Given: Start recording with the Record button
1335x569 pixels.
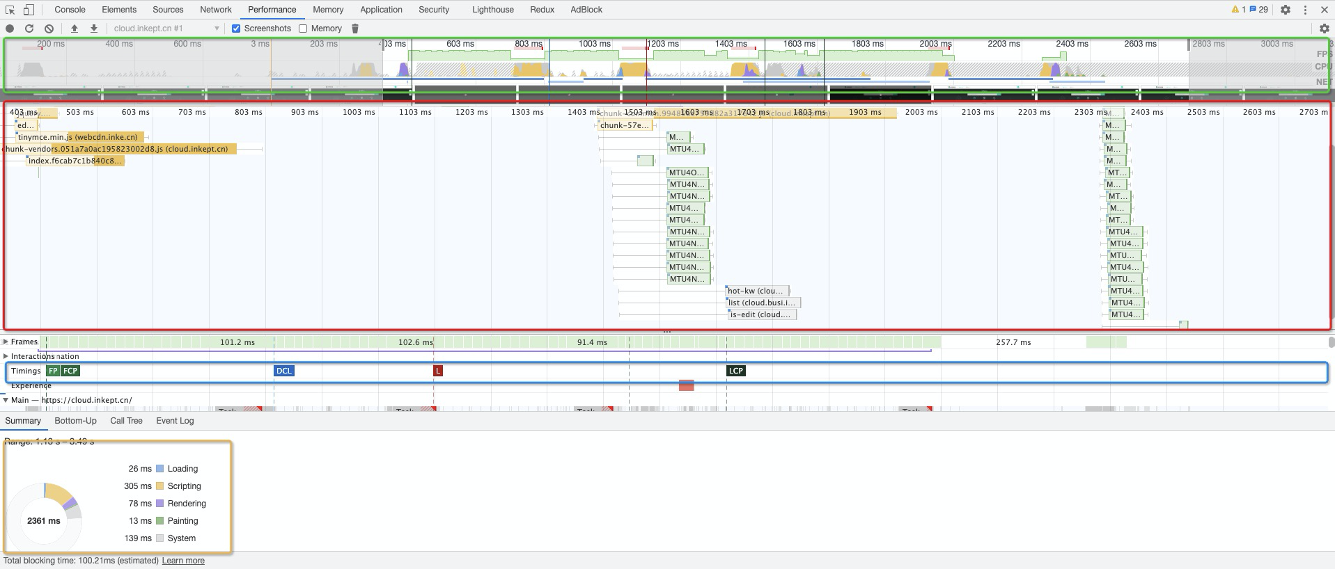Looking at the screenshot, I should [x=10, y=29].
